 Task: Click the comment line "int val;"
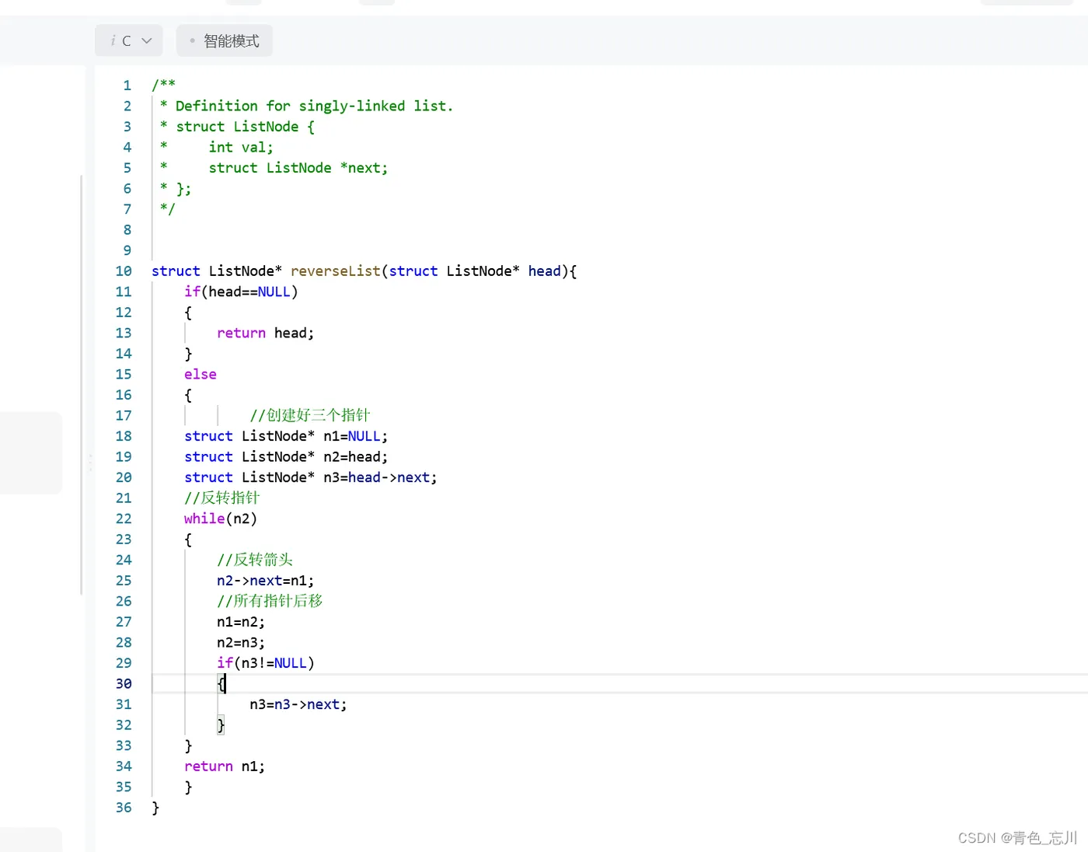tap(241, 148)
